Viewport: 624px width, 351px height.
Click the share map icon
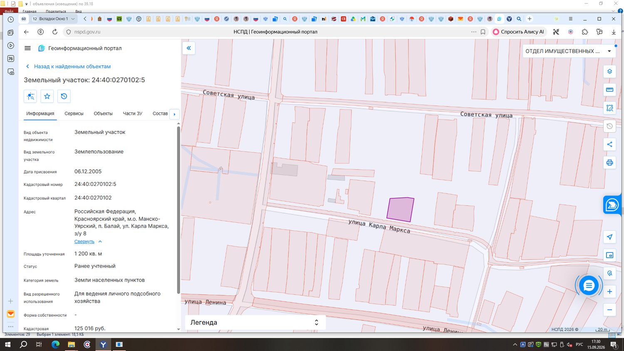click(609, 144)
